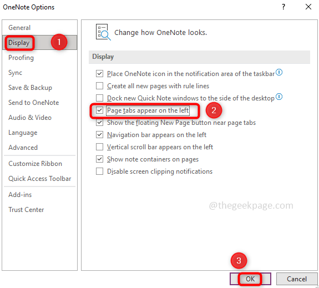319x288 pixels.
Task: Click the help question mark icon
Action: pyautogui.click(x=283, y=7)
